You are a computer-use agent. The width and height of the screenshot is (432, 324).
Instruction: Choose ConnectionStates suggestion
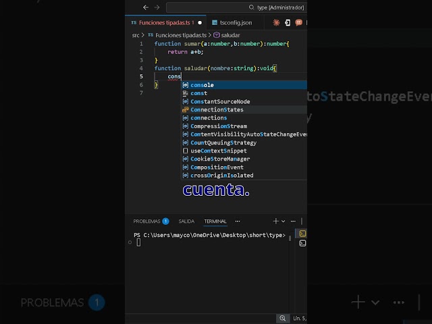tap(244, 109)
